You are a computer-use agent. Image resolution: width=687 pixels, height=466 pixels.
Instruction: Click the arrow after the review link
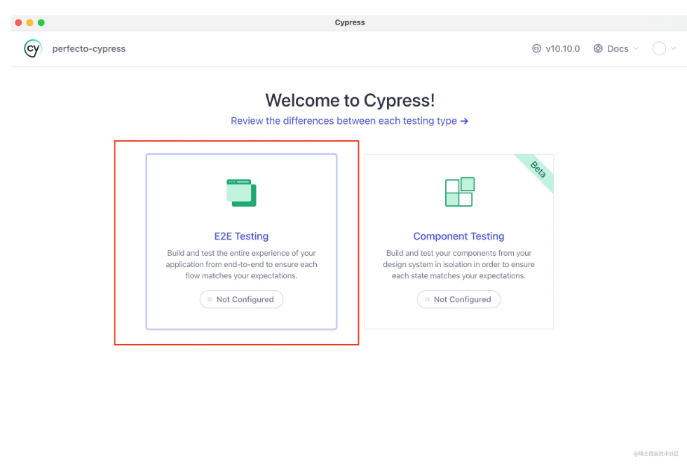tap(464, 121)
